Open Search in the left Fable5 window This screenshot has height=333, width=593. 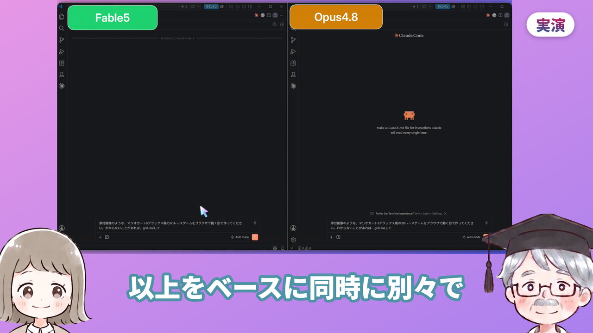point(62,28)
